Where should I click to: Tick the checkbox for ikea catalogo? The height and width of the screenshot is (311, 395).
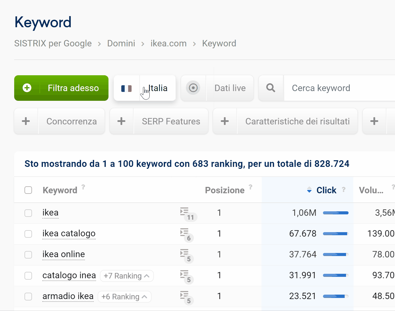point(28,234)
